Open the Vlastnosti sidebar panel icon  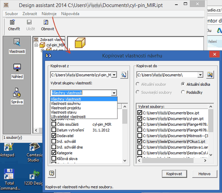click(17, 42)
